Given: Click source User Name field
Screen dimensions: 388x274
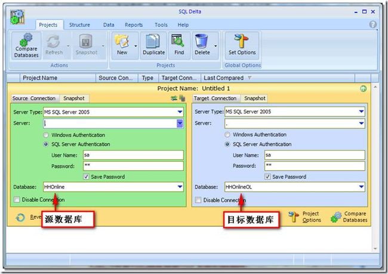Looking at the screenshot, I should (x=133, y=155).
